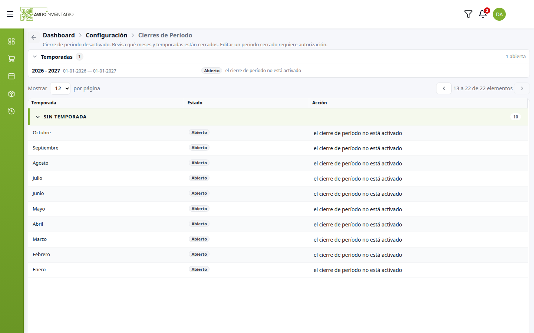The width and height of the screenshot is (534, 333).
Task: Click Abierto badge in 2026 - 2027 row
Action: tap(212, 71)
